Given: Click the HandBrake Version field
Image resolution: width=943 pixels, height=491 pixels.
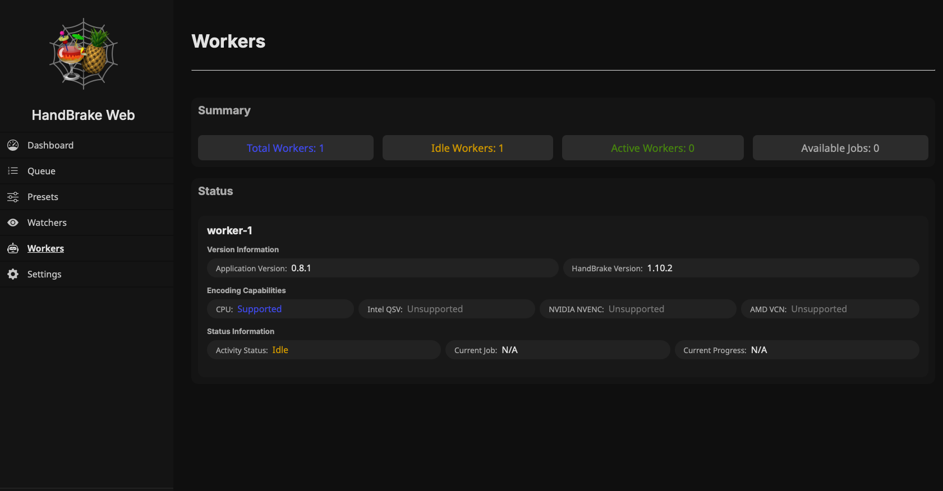Looking at the screenshot, I should point(740,268).
